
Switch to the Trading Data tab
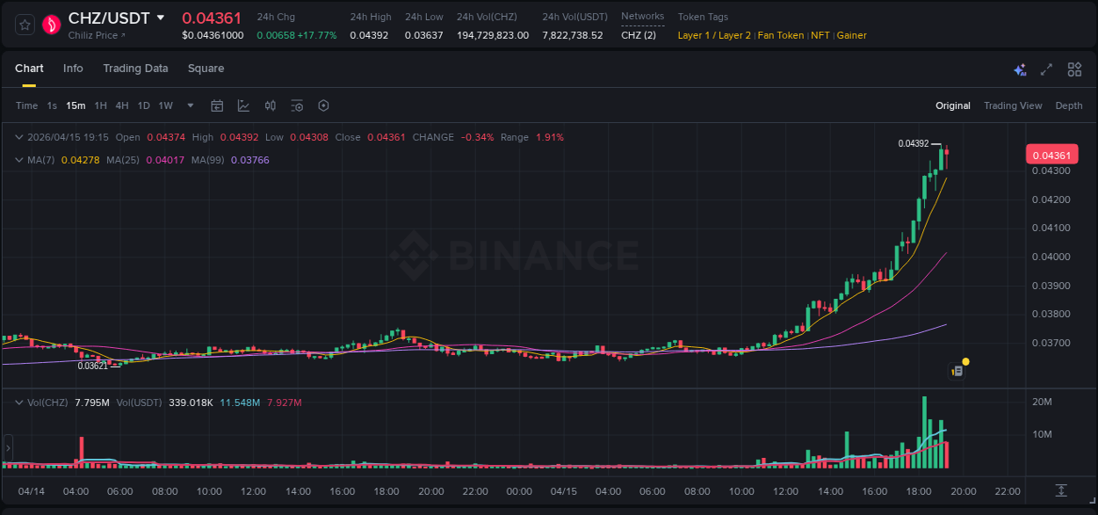[x=135, y=68]
